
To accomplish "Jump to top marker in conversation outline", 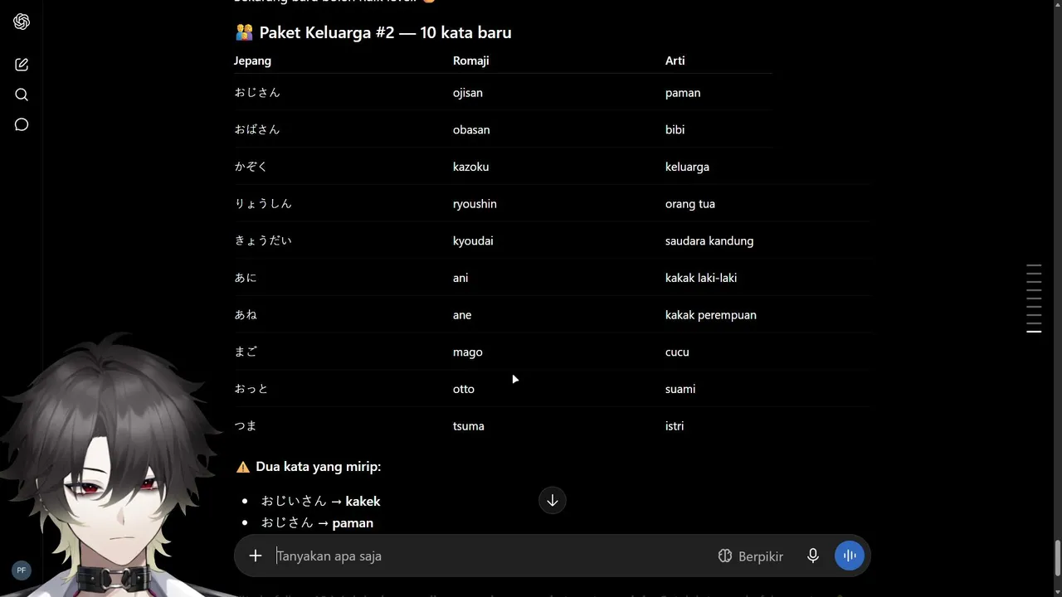I will coord(1034,265).
